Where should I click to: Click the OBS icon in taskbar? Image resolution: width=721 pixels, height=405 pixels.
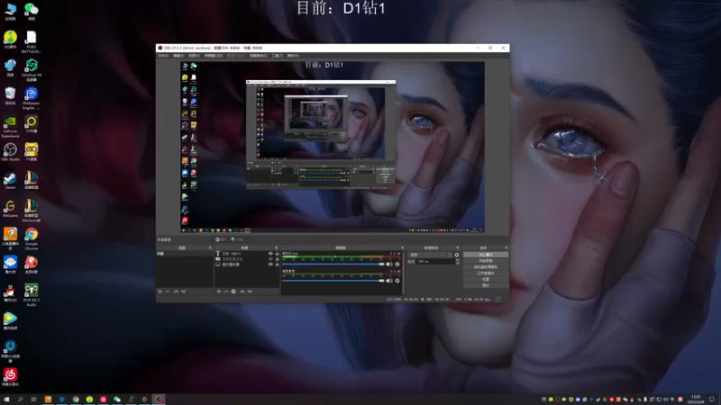pyautogui.click(x=159, y=400)
